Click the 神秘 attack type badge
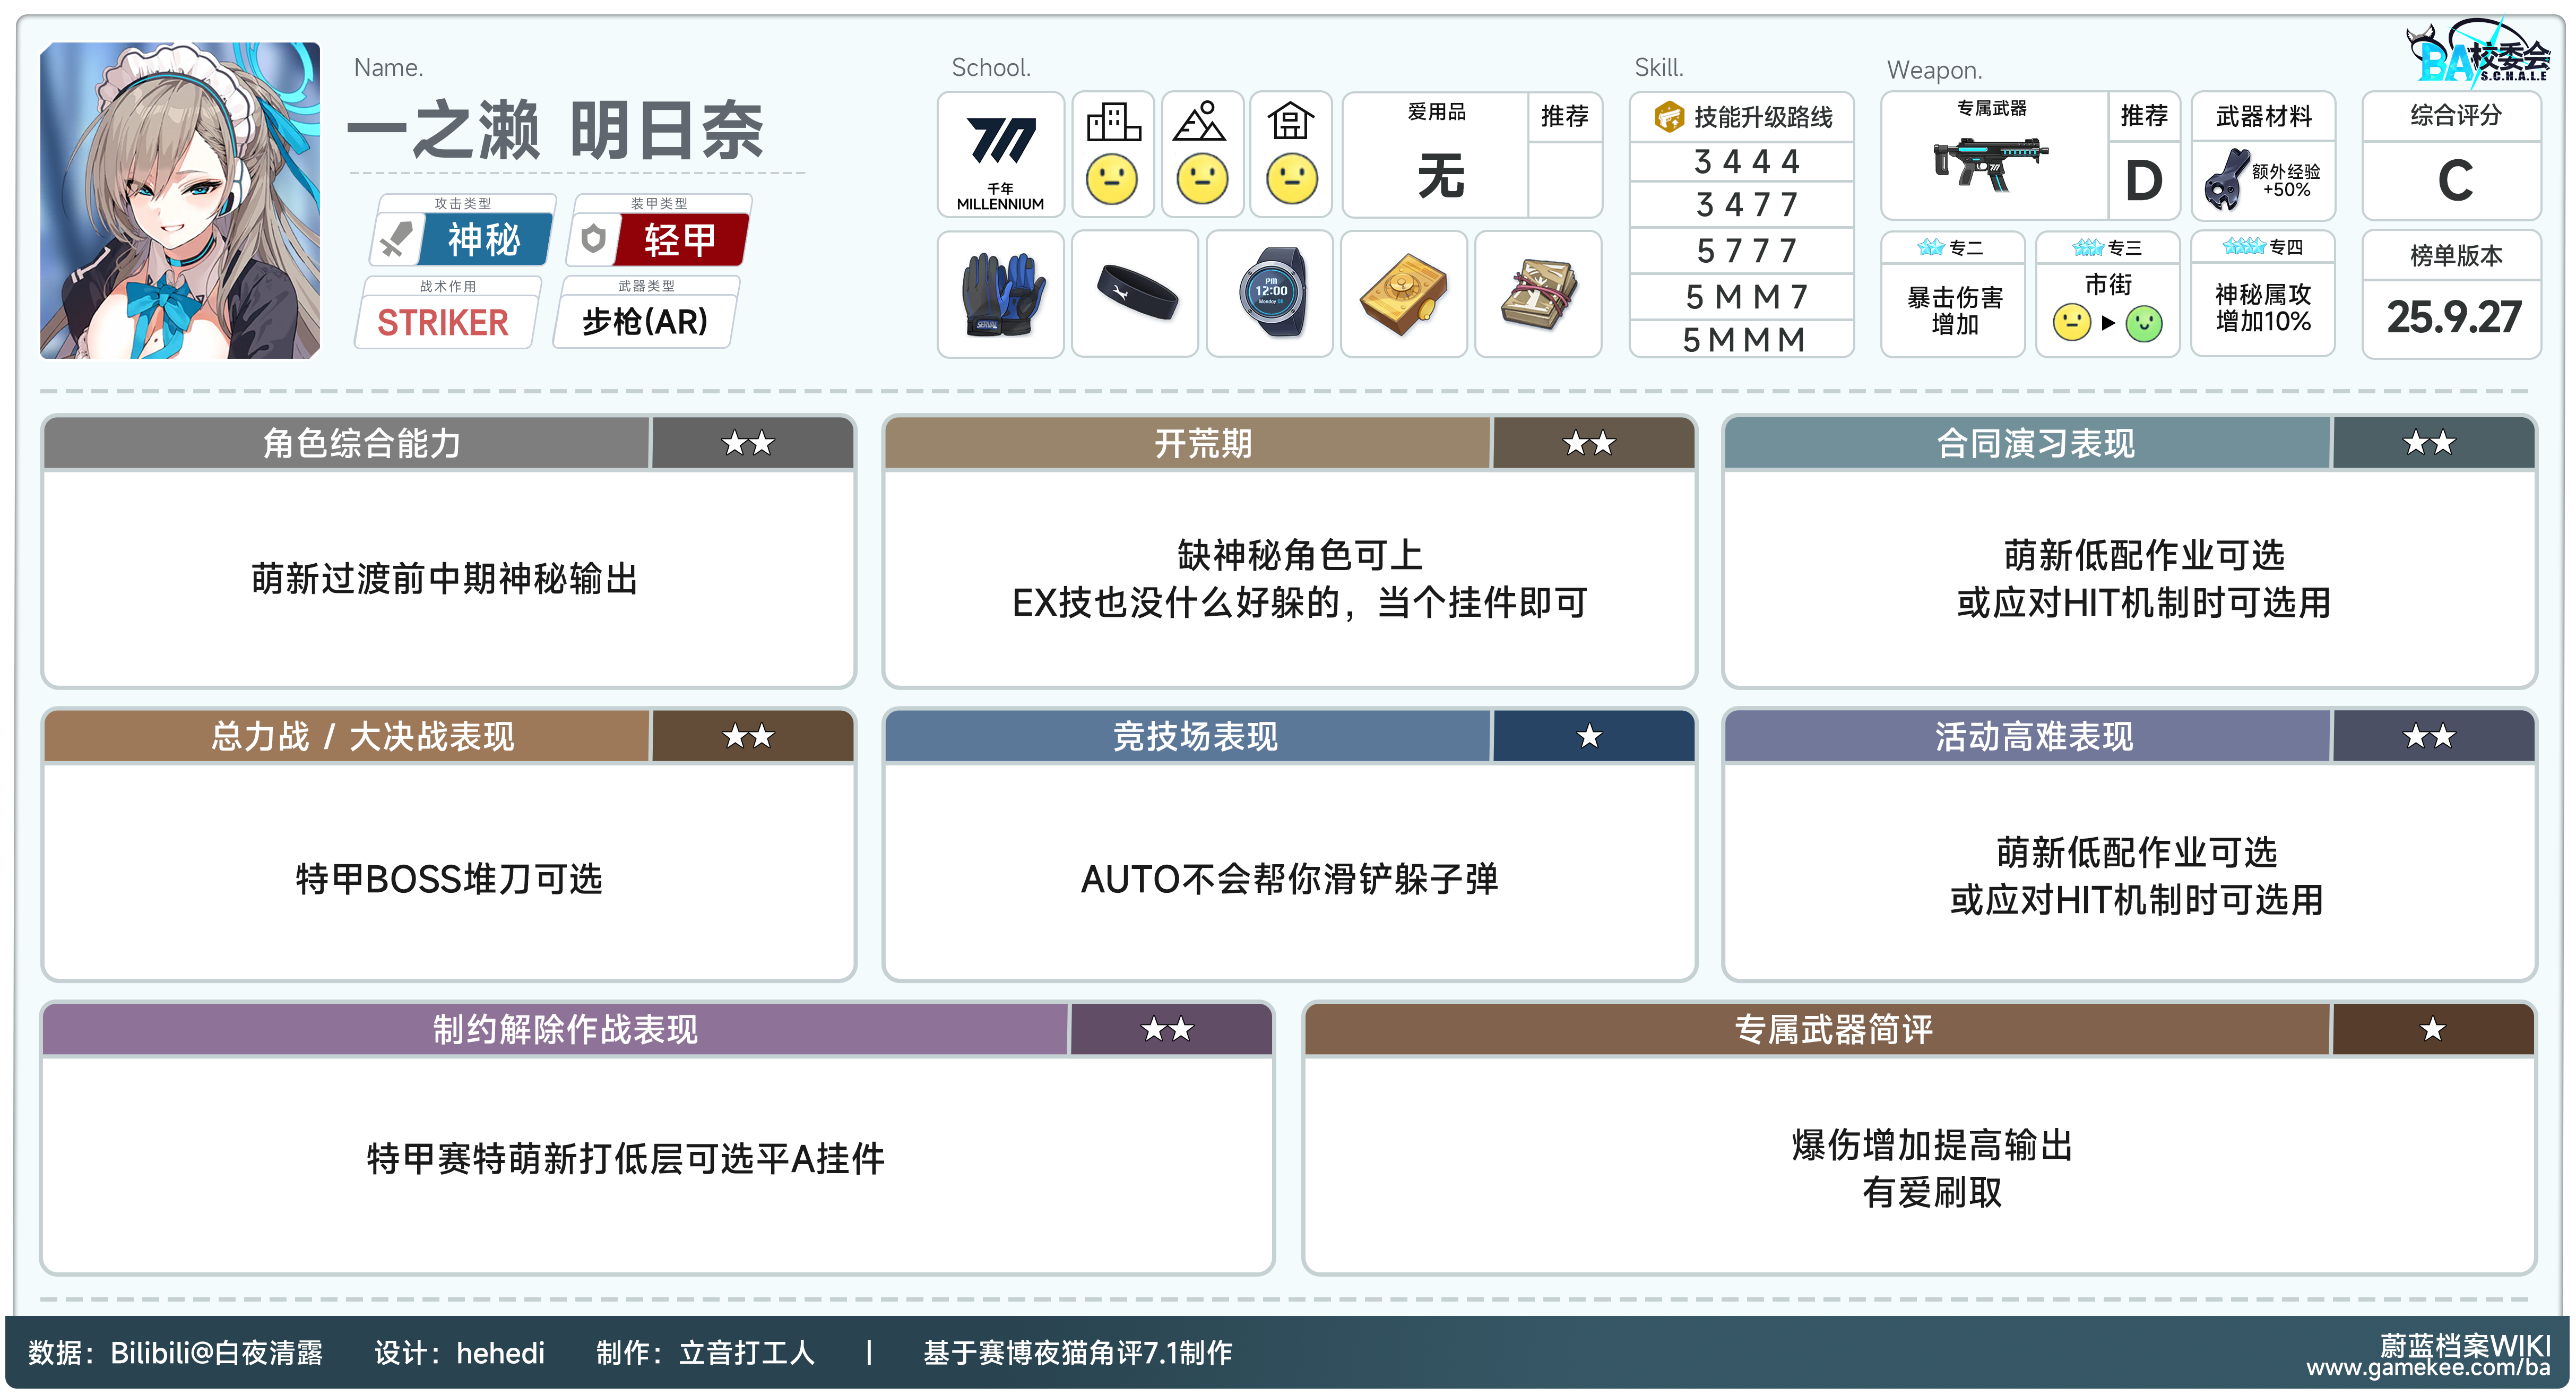The height and width of the screenshot is (1395, 2576). click(484, 240)
